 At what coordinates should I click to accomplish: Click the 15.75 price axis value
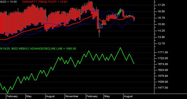[161, 18]
